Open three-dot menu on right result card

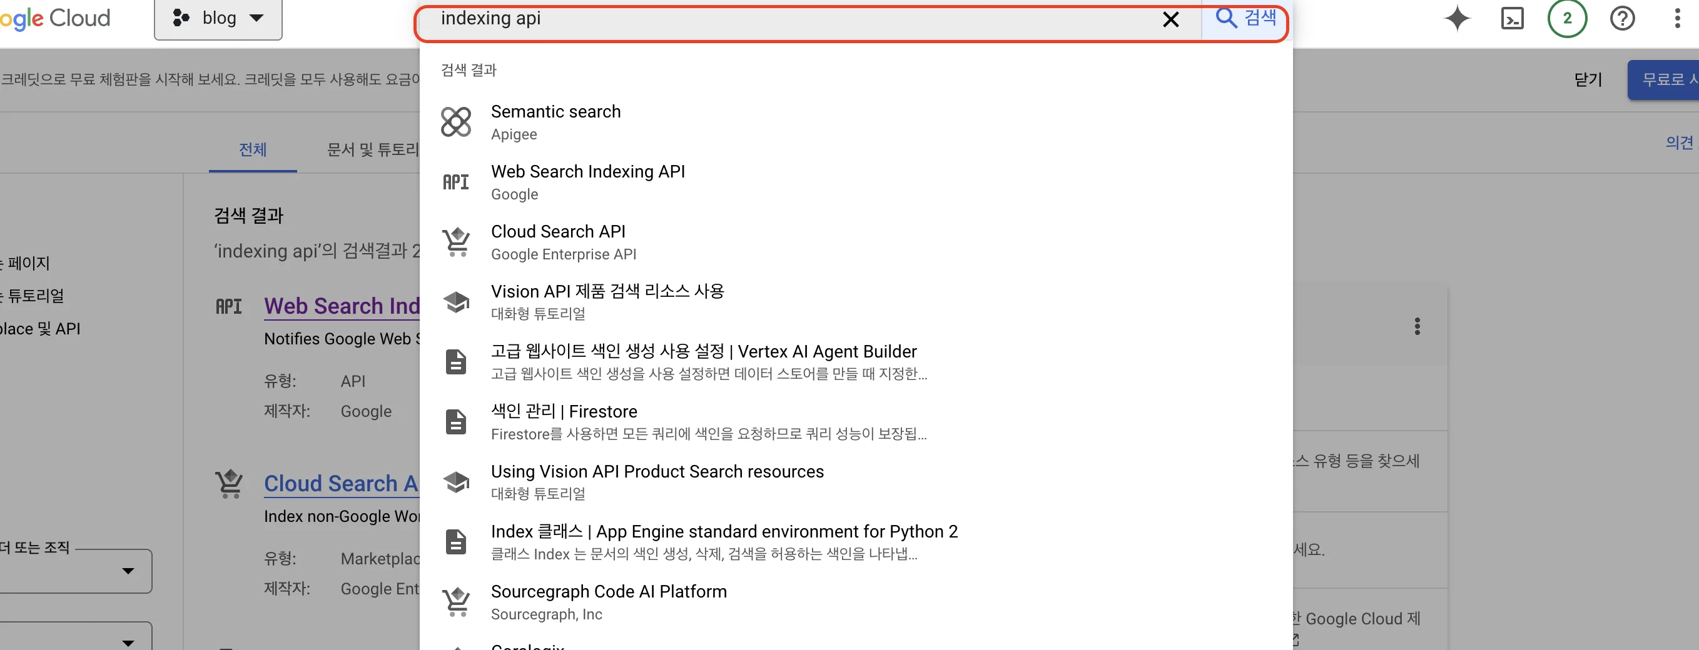[x=1417, y=326]
